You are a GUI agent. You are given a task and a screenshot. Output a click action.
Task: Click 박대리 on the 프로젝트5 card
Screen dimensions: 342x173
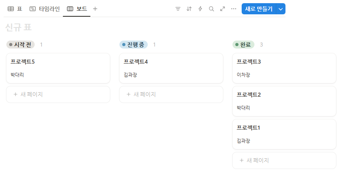click(x=17, y=75)
